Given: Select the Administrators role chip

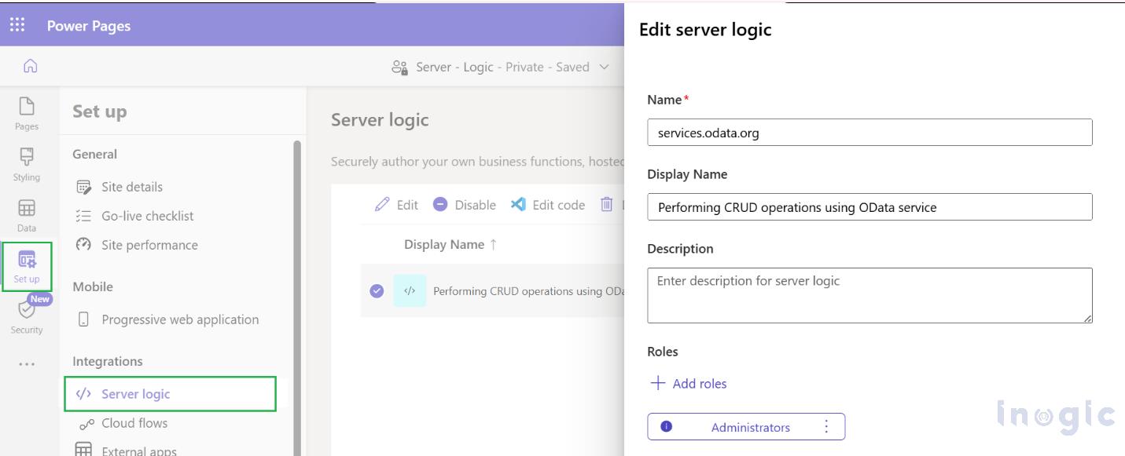Looking at the screenshot, I should click(x=746, y=427).
